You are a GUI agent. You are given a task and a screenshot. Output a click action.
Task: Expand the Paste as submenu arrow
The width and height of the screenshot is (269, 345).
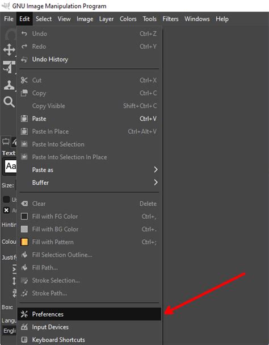tap(155, 169)
